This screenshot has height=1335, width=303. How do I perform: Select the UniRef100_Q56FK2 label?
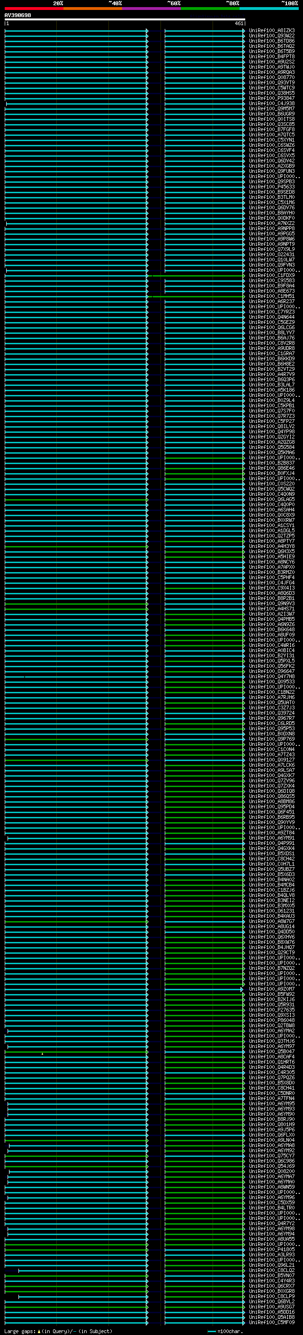click(x=272, y=666)
